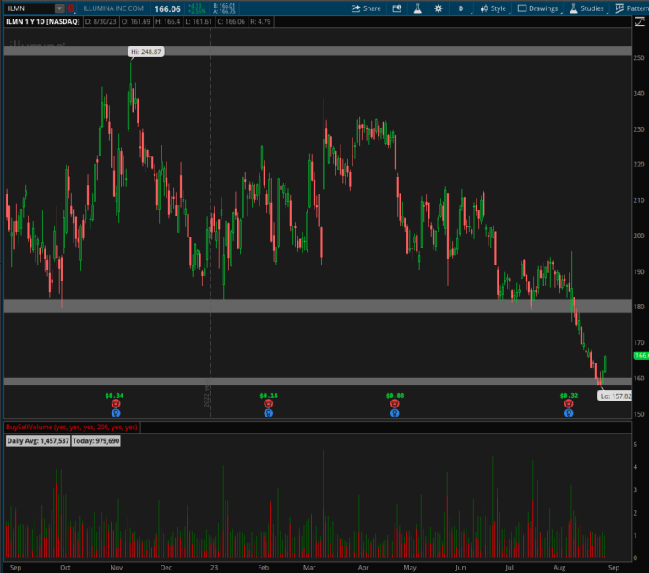Image resolution: width=649 pixels, height=573 pixels.
Task: Click the camera snapshot icon in toolbar
Action: point(396,8)
